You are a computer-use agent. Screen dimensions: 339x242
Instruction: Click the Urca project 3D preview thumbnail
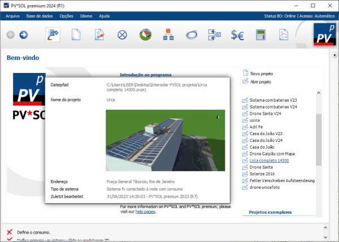tap(164, 140)
